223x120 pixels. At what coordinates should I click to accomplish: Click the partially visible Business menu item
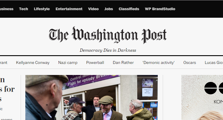(6, 9)
